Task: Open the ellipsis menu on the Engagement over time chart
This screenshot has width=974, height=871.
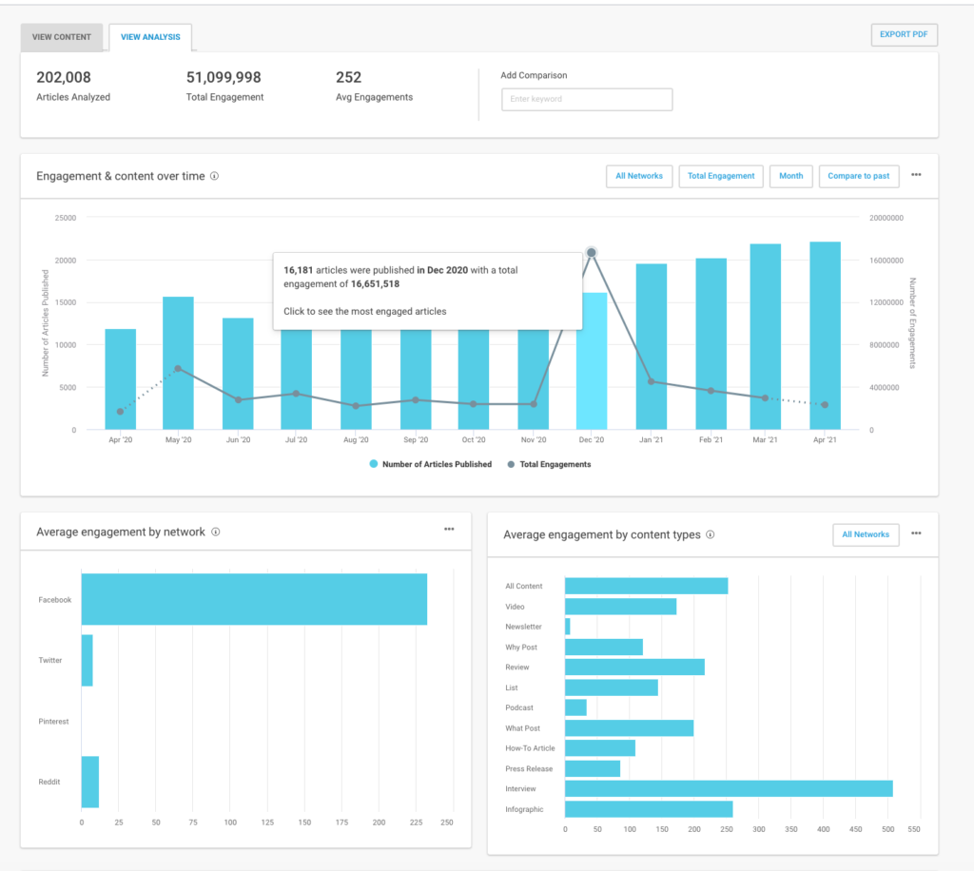Action: [x=916, y=175]
